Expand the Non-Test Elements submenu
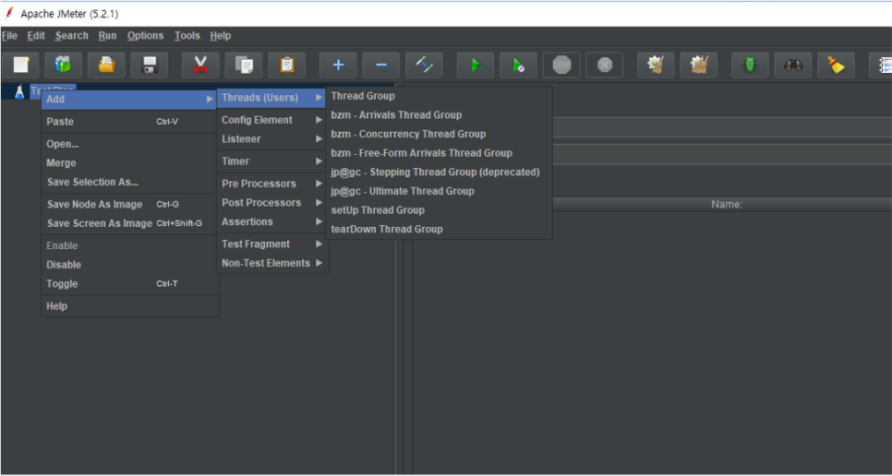 coord(271,264)
